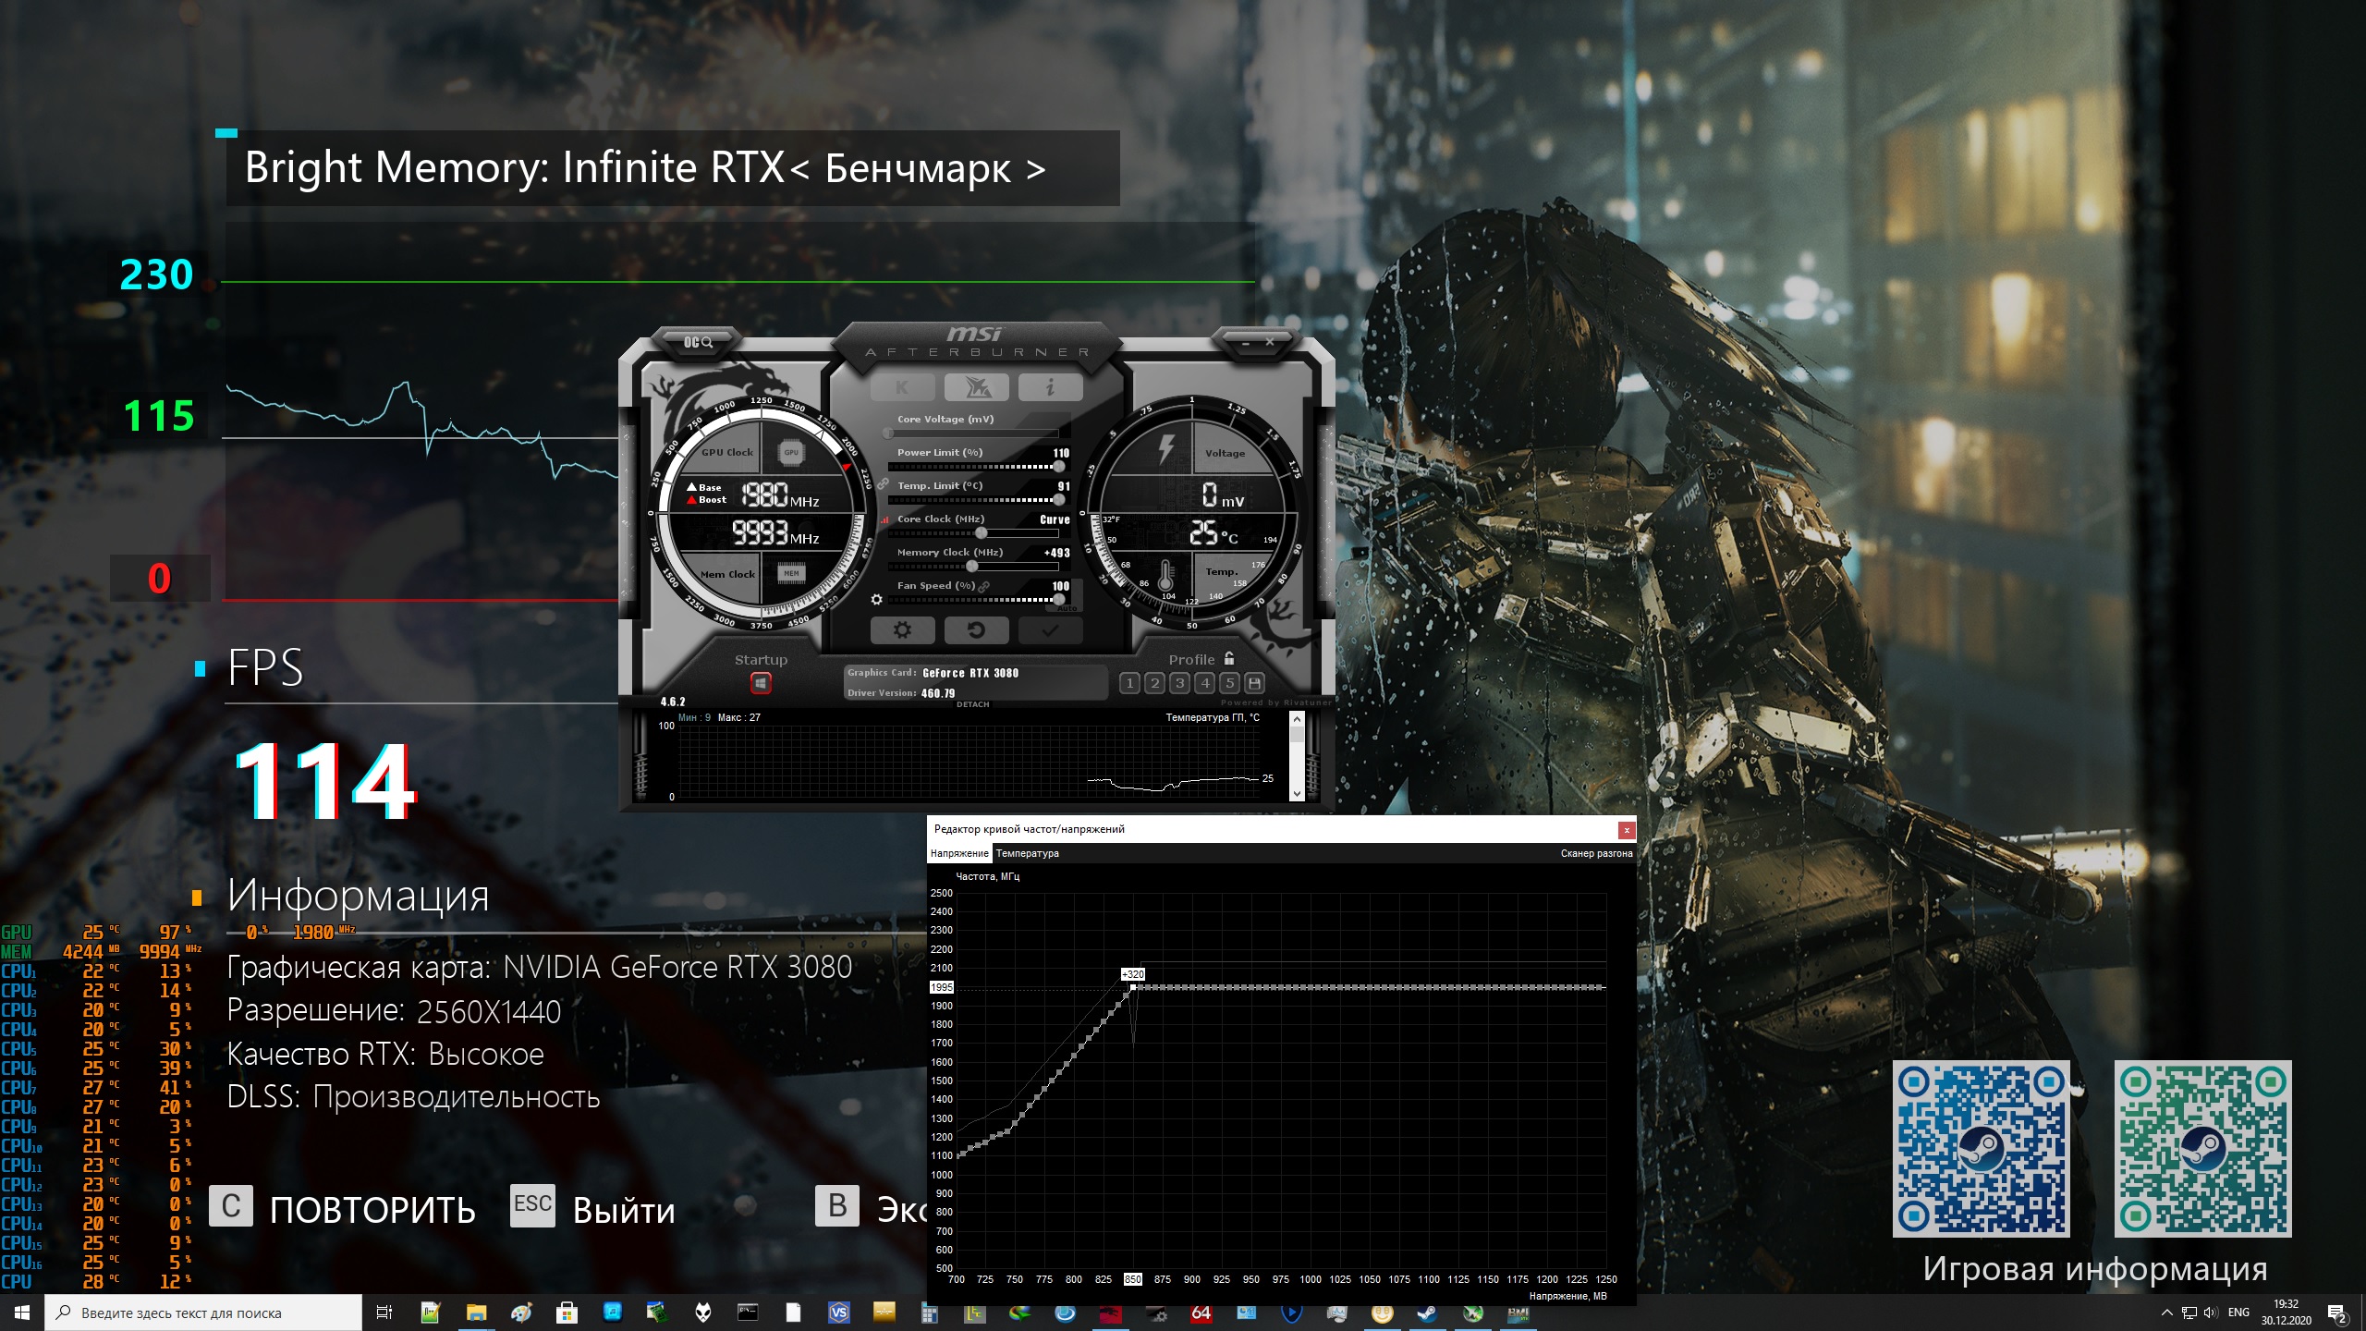Click the B key icon in benchmark
This screenshot has width=2366, height=1331.
pos(837,1205)
